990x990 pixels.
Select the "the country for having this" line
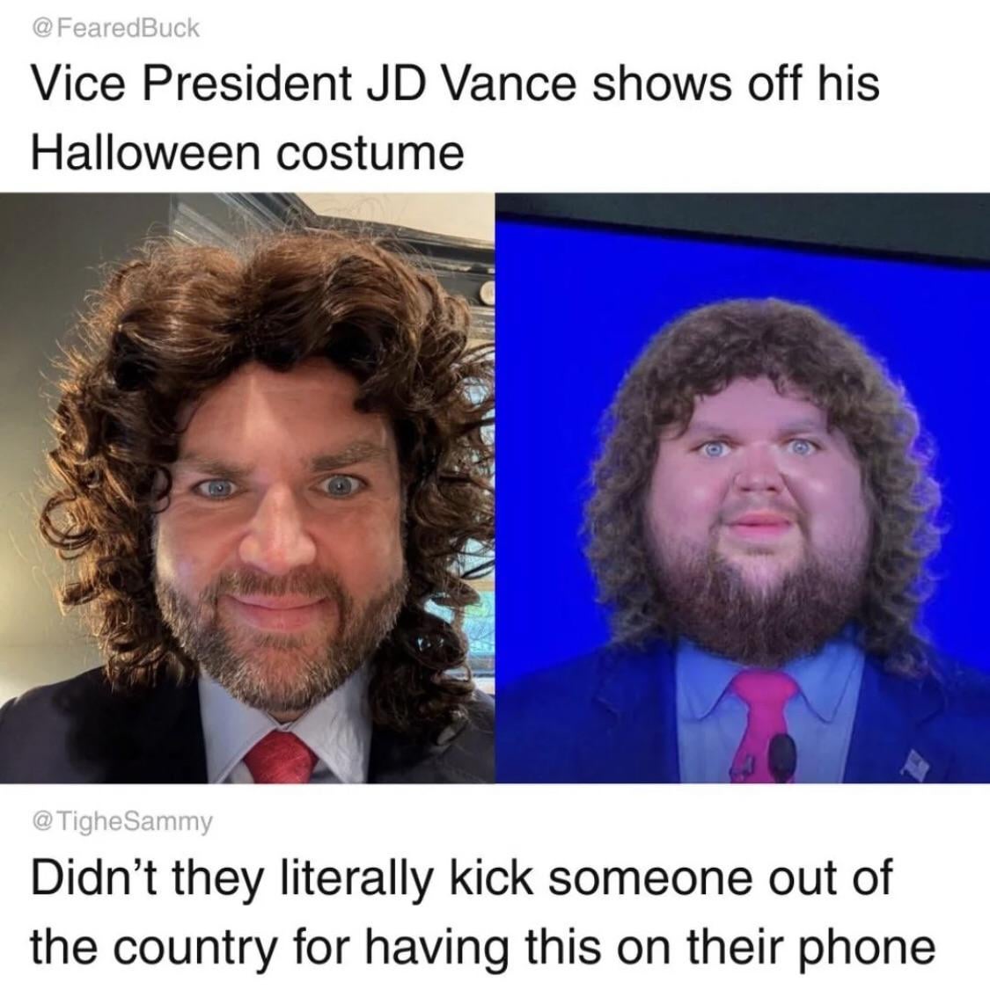pyautogui.click(x=483, y=946)
